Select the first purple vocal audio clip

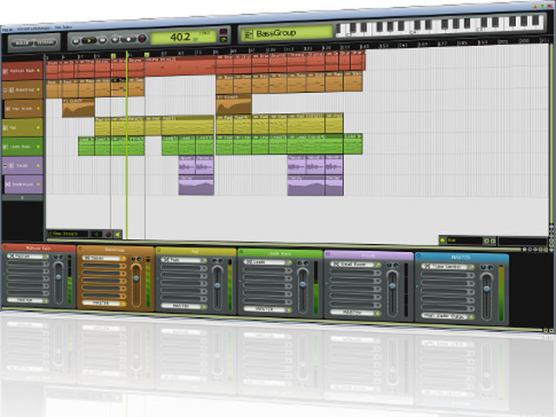187,164
